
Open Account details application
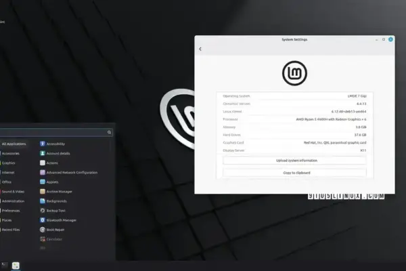55,153
